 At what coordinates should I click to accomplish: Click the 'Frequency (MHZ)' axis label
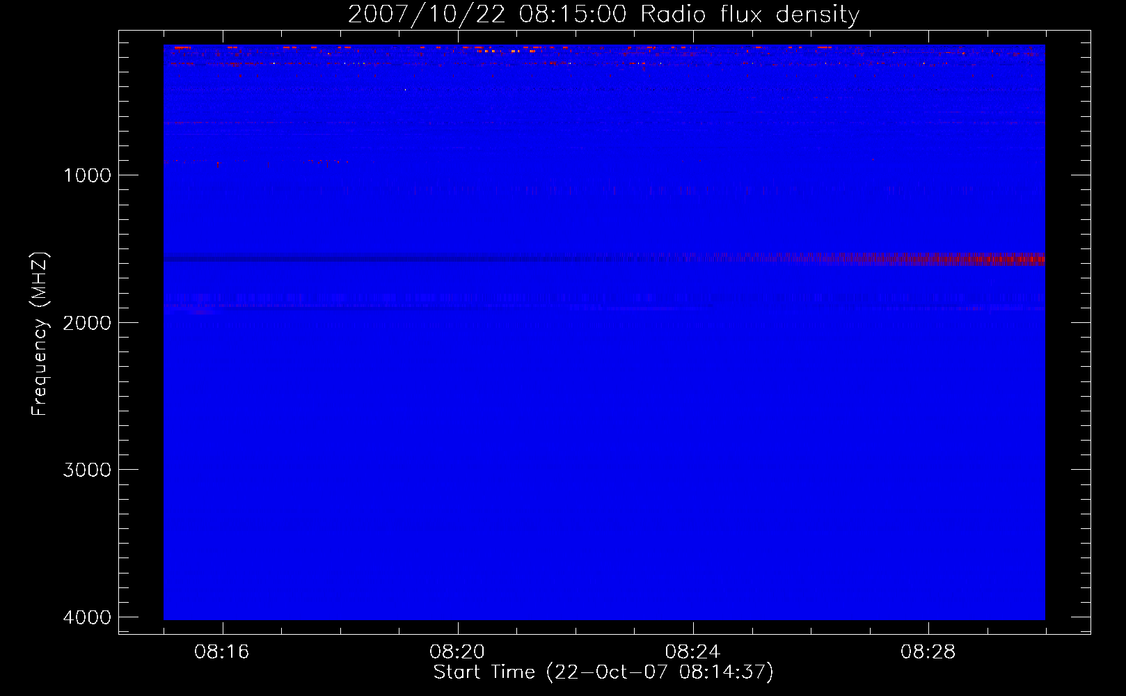coord(40,334)
